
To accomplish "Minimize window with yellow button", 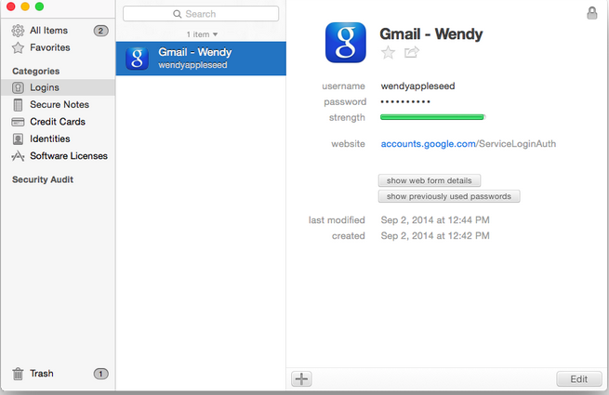I will pos(25,7).
